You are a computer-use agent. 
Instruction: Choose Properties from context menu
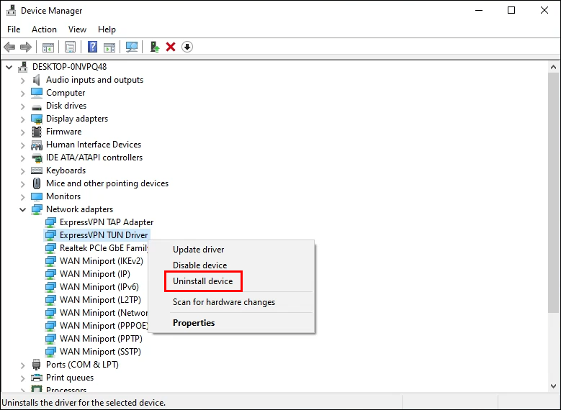[231, 323]
